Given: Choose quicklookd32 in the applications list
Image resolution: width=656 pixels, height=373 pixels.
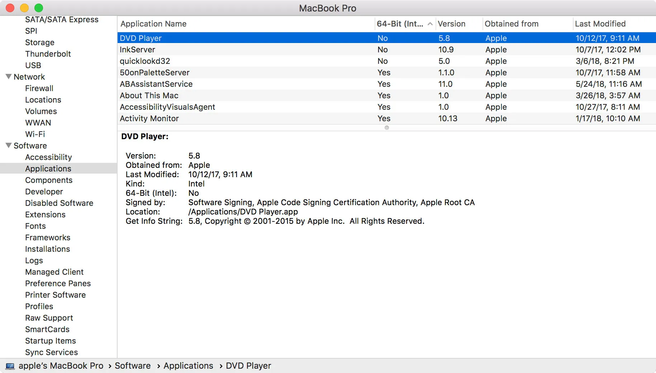Looking at the screenshot, I should click(x=145, y=61).
